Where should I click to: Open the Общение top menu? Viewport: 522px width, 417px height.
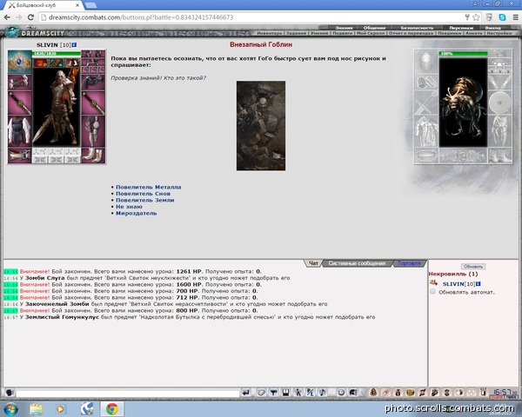pyautogui.click(x=374, y=28)
